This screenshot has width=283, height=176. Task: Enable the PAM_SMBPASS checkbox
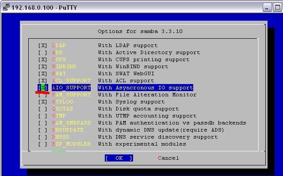pos(42,123)
